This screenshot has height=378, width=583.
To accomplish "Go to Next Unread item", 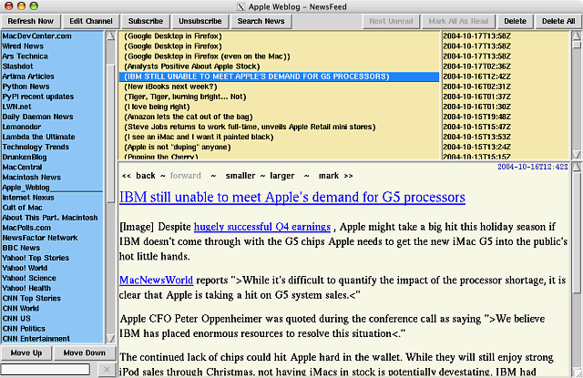I will (391, 21).
